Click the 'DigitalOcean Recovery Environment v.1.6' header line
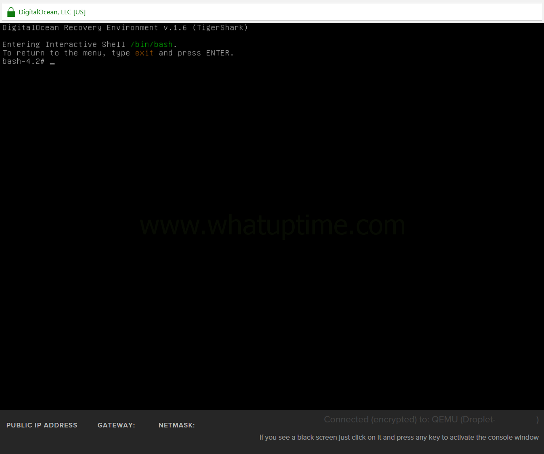Image resolution: width=544 pixels, height=454 pixels. [x=125, y=28]
